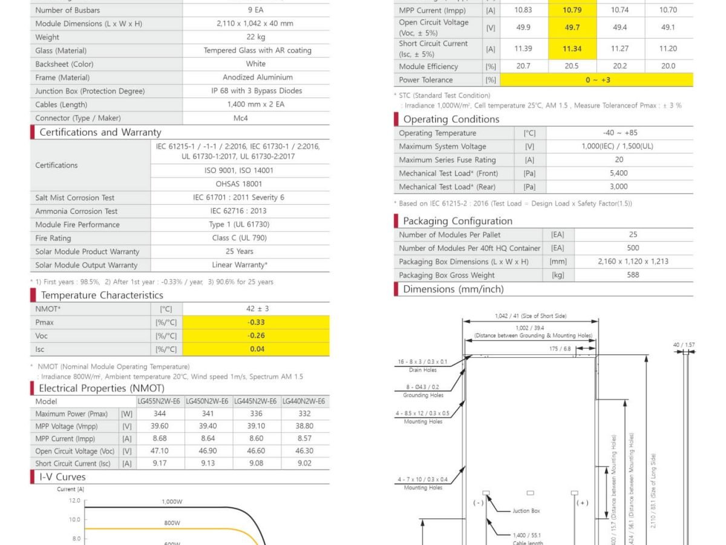
Task: Click the LG455N2W-E6 model column header
Action: 160,401
